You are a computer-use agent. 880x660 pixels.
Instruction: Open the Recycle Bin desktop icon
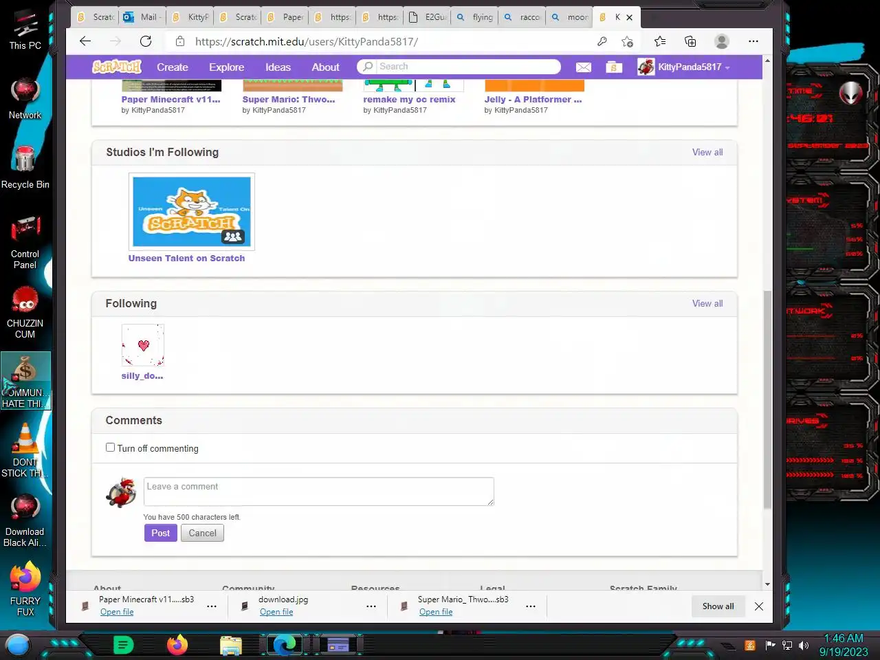click(x=25, y=167)
